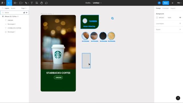183x103 pixels.
Task: Select the TAHSEEN text on canvas
Action: 93,21
